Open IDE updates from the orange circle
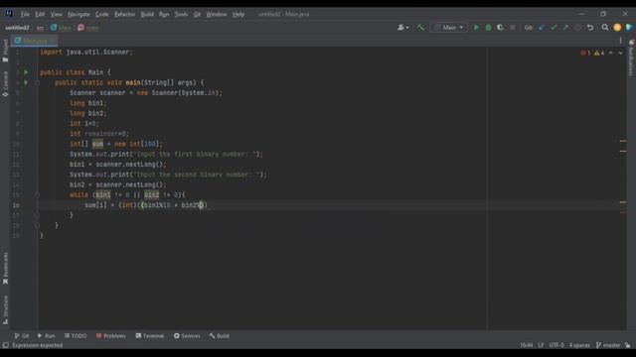636x357 pixels. click(617, 28)
